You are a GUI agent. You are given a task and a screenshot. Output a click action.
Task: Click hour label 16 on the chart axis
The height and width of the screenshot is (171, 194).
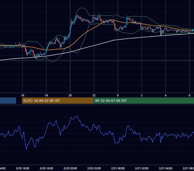[x=23, y=95]
